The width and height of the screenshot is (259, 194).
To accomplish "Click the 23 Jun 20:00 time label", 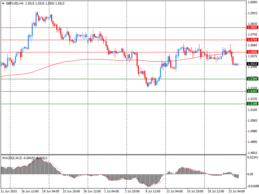I will coord(71,191).
